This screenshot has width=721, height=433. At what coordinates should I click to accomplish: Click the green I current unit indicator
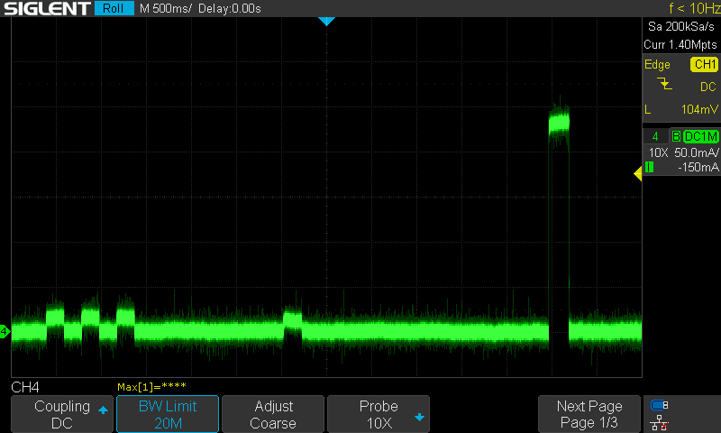tap(648, 167)
